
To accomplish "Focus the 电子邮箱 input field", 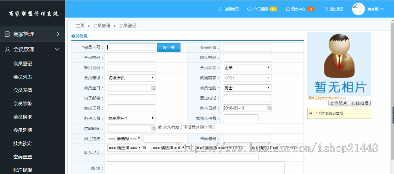I will pos(131,98).
